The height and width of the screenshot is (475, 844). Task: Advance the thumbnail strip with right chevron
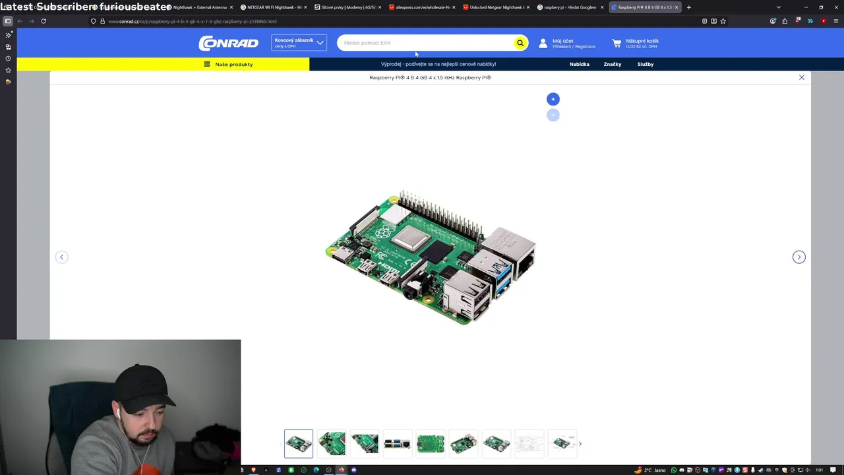coord(580,443)
